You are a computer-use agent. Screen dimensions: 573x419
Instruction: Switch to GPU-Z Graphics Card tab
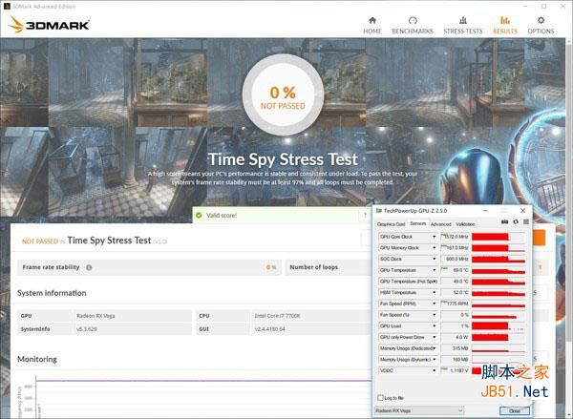(391, 224)
